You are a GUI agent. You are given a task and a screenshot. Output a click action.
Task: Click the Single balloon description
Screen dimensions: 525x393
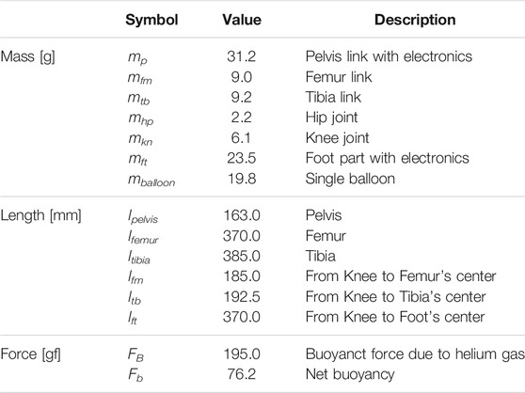click(350, 179)
